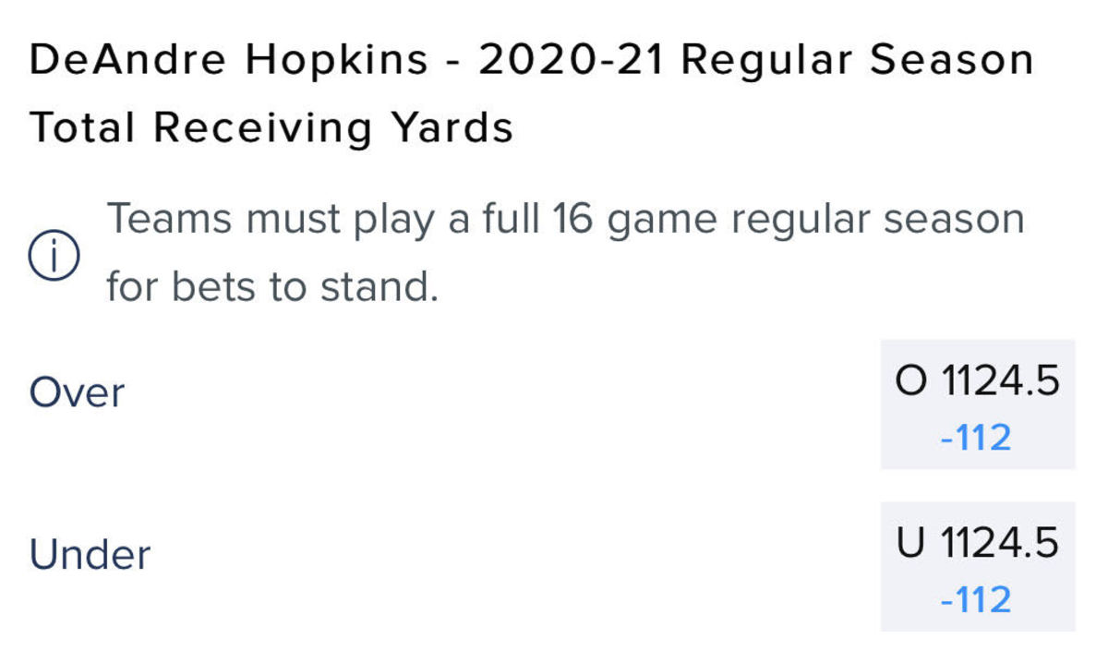Click the word "Receiving" in the heading
The height and width of the screenshot is (663, 1108).
(265, 127)
